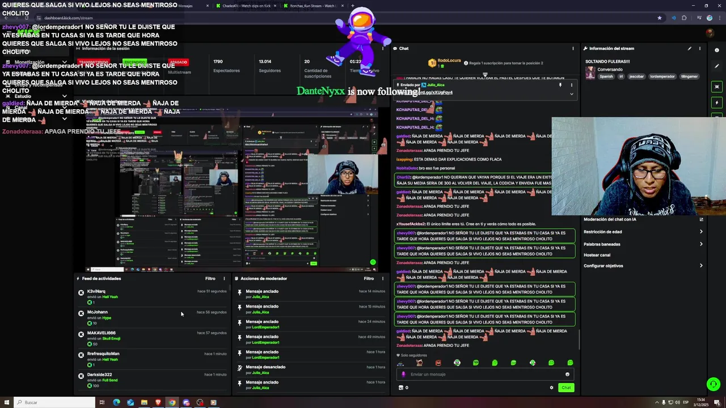Screen dimensions: 726x408
Task: Click K3viNarq in activity feed
Action: click(96, 291)
